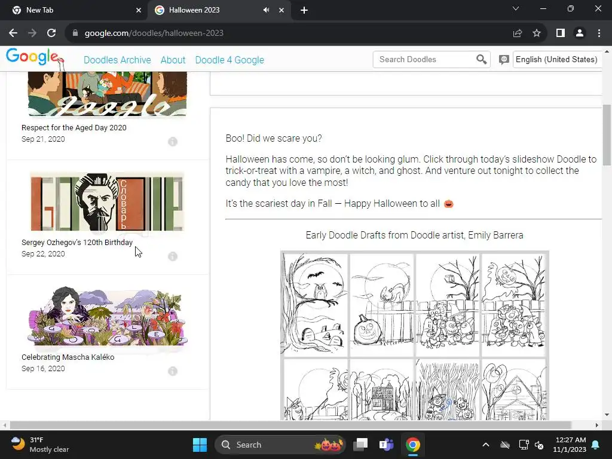Show info for Respect for the Aged Day
Image resolution: width=612 pixels, height=459 pixels.
173,141
